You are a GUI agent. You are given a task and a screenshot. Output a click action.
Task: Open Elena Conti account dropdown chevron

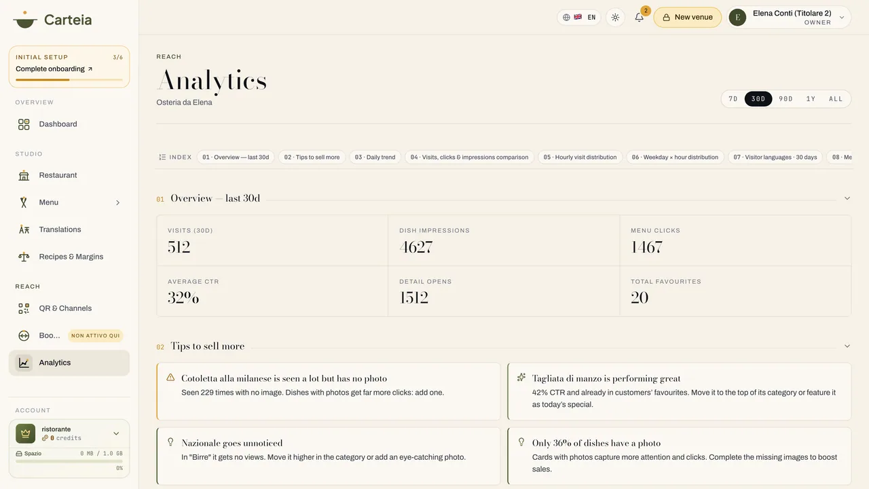pos(842,18)
